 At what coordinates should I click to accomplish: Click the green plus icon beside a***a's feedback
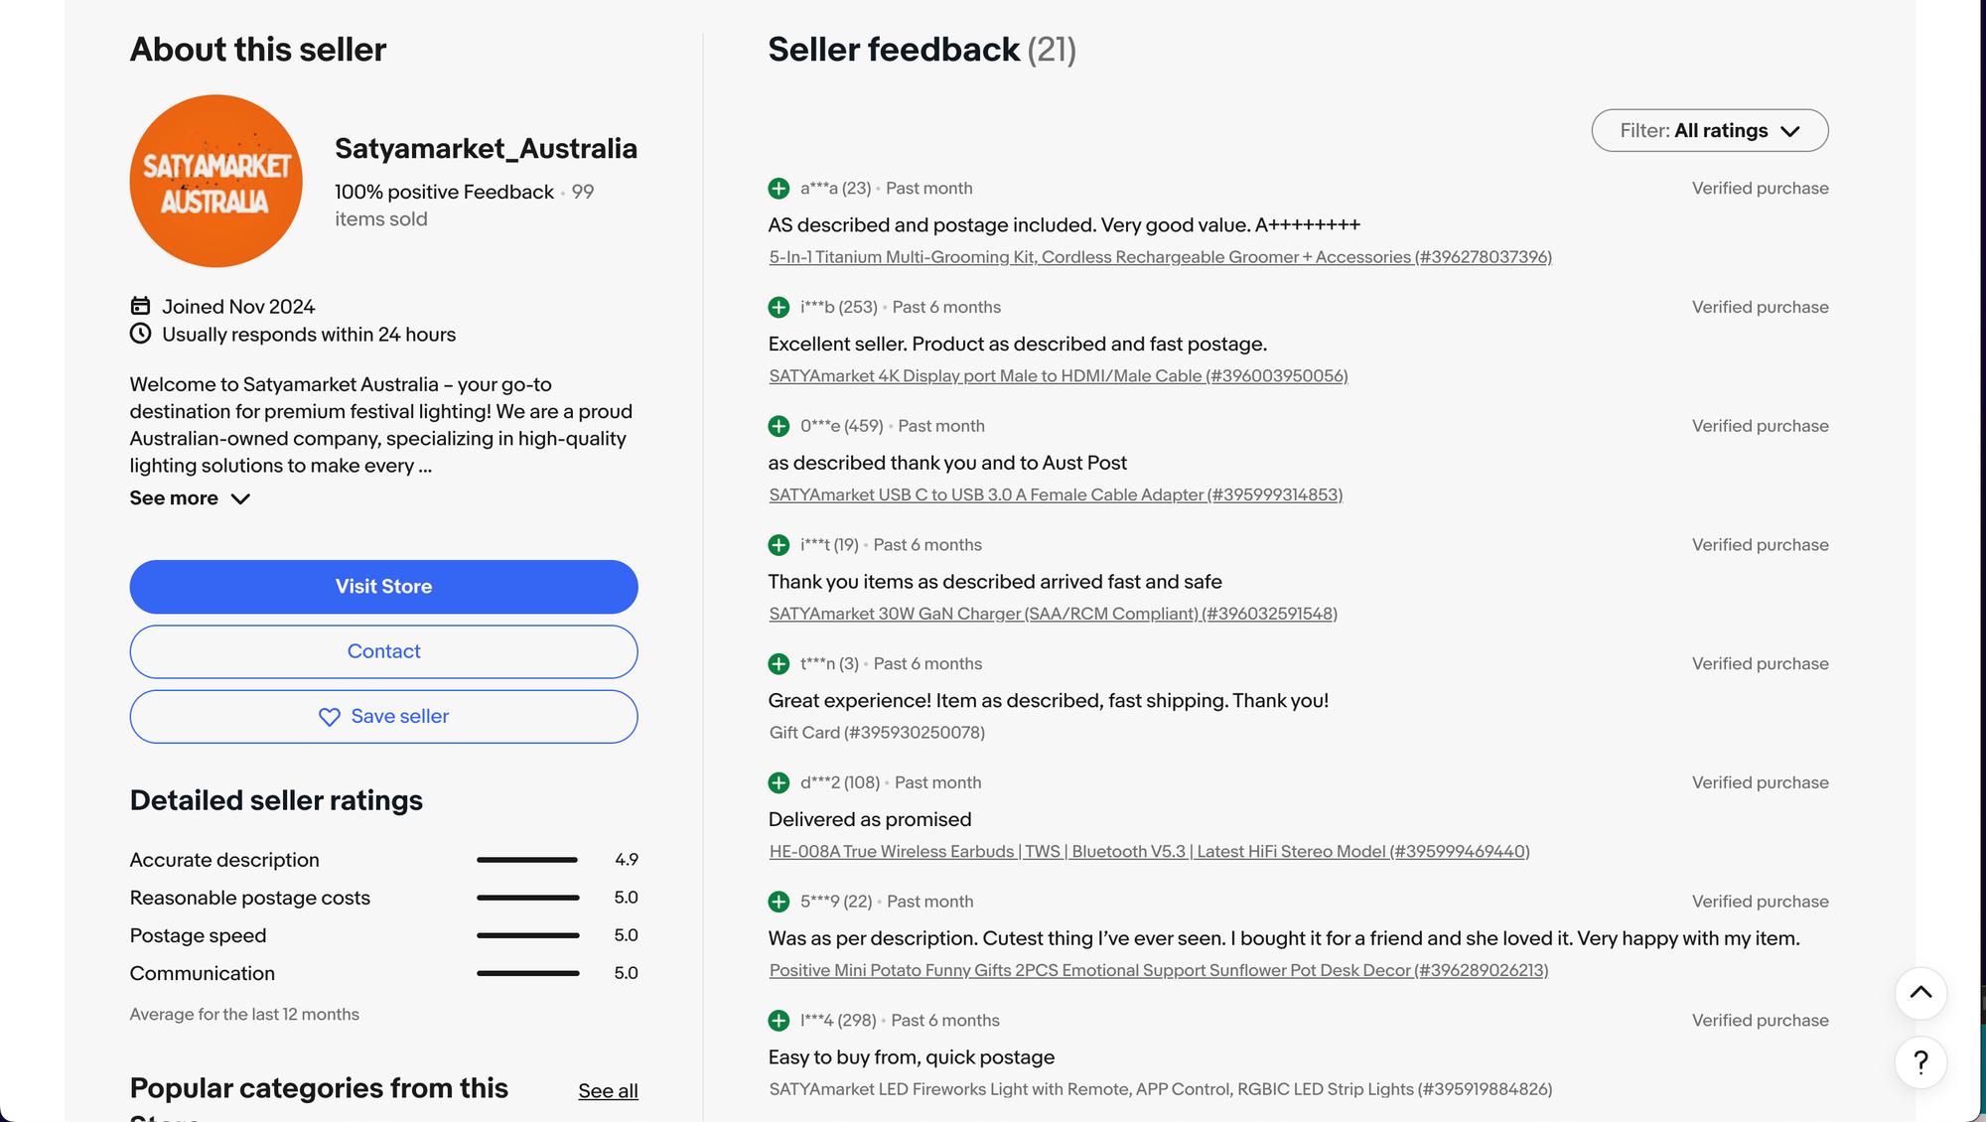tap(779, 188)
